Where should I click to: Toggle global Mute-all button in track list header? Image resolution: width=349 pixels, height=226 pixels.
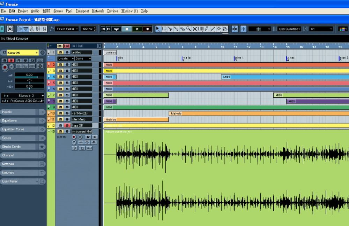coord(60,46)
